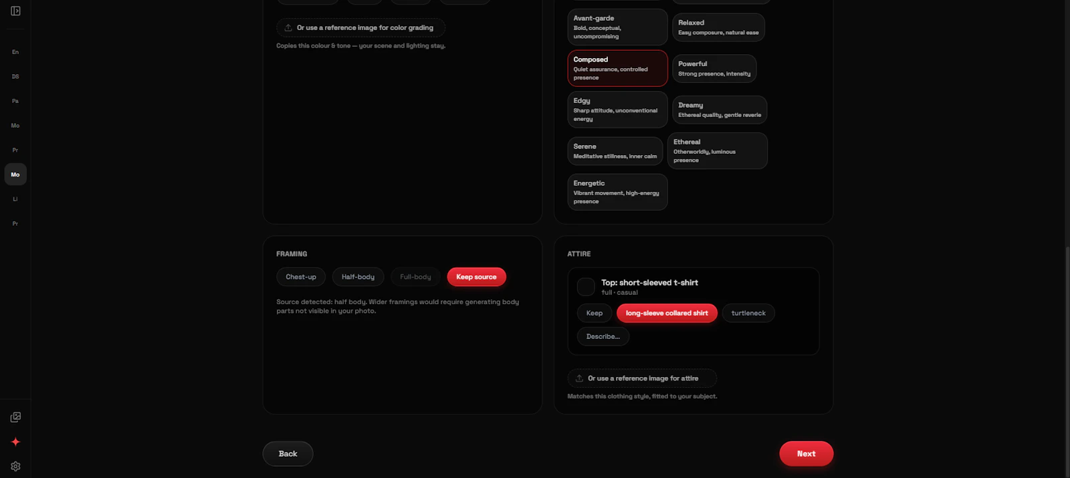Tick the checkbox beside Top: short-sleeved t-shirt
1070x478 pixels.
point(586,287)
